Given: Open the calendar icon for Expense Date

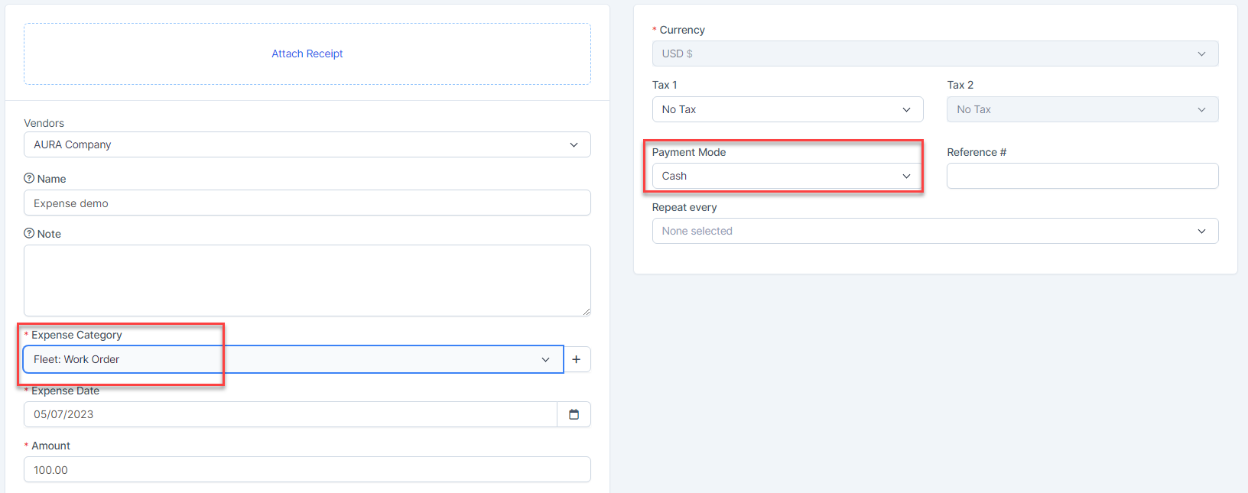Looking at the screenshot, I should pos(574,414).
